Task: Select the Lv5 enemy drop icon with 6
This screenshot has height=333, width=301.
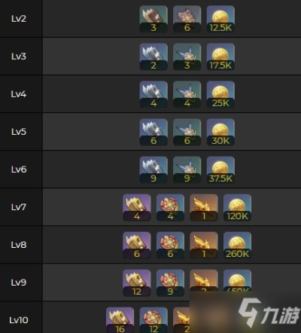Action: [187, 132]
